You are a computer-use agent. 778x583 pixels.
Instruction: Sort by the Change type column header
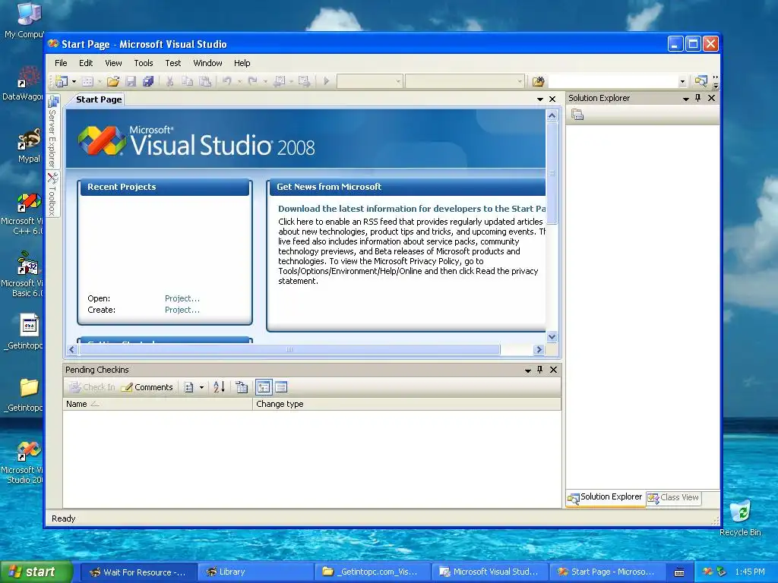407,404
